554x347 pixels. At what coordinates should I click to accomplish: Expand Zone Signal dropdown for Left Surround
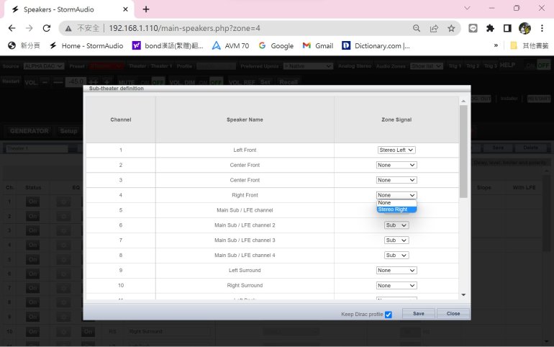[396, 271]
